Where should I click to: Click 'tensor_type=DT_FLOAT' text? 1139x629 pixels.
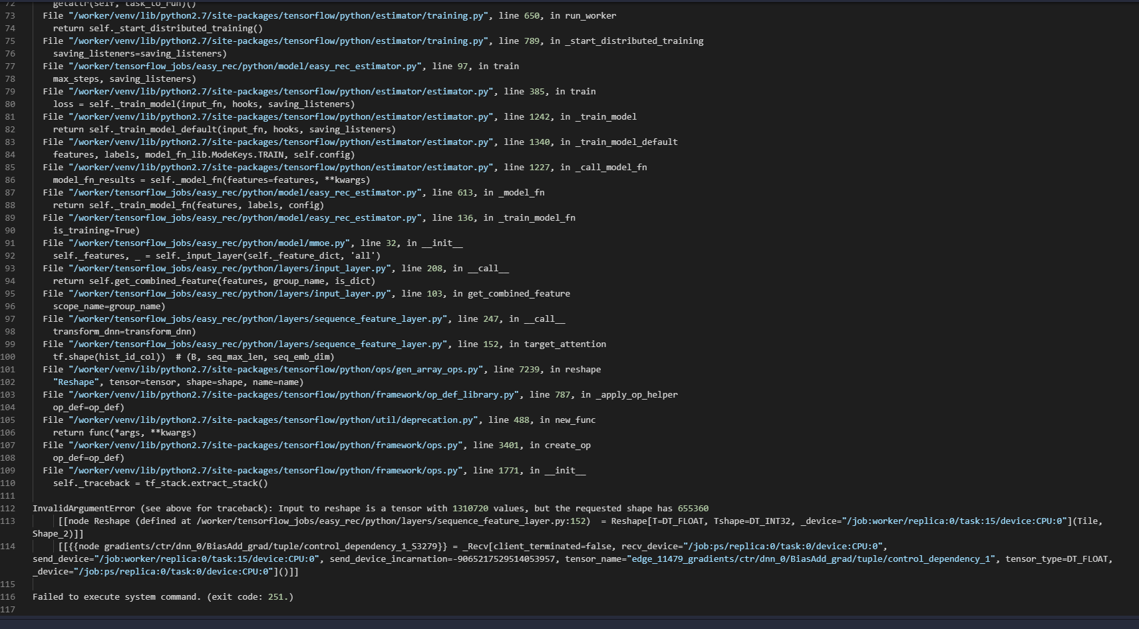1057,559
